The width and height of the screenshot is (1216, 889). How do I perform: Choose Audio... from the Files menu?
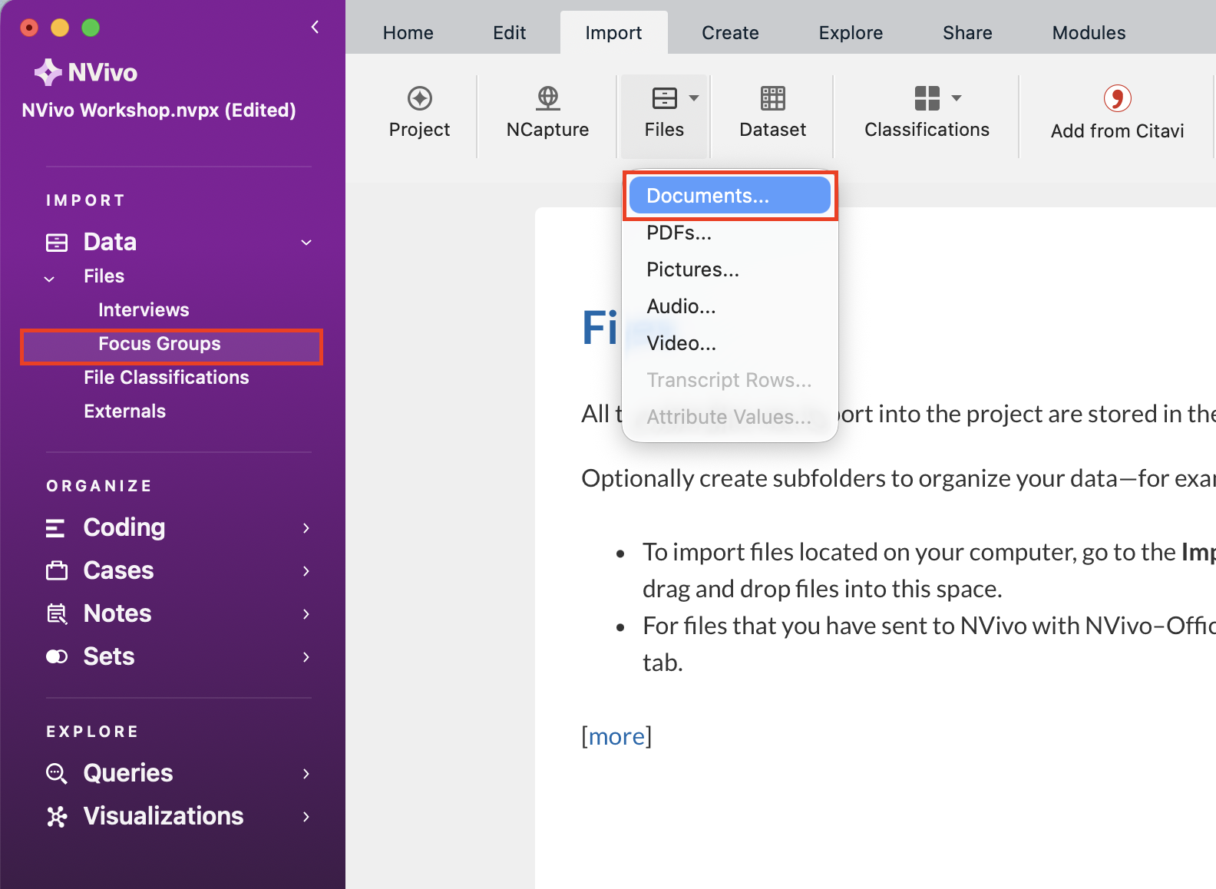point(730,306)
